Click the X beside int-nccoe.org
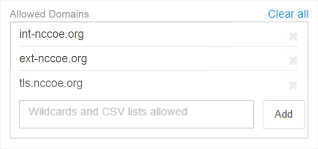 pos(293,36)
